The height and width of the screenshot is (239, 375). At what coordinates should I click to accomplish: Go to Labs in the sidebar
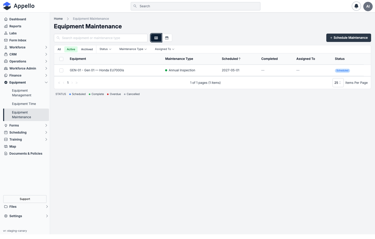[x=13, y=33]
